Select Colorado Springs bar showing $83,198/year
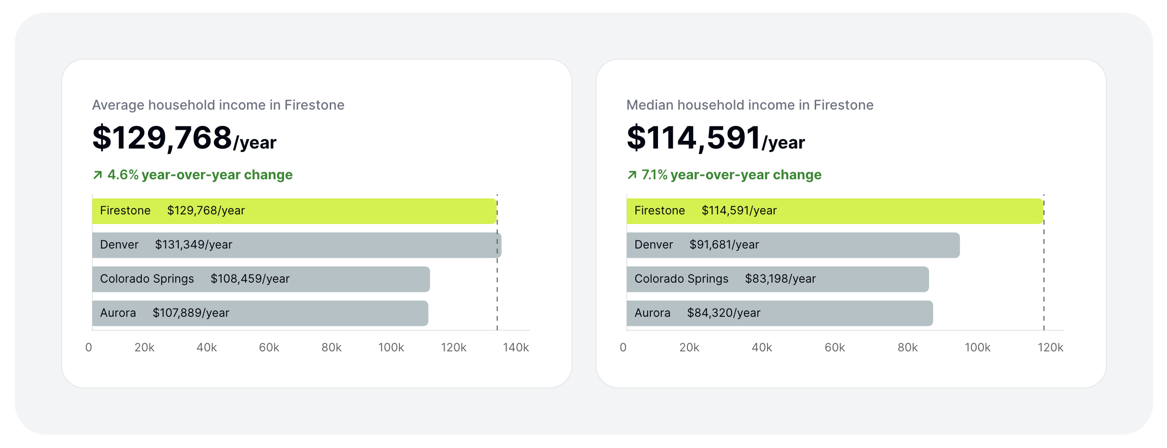Image resolution: width=1167 pixels, height=448 pixels. (778, 279)
